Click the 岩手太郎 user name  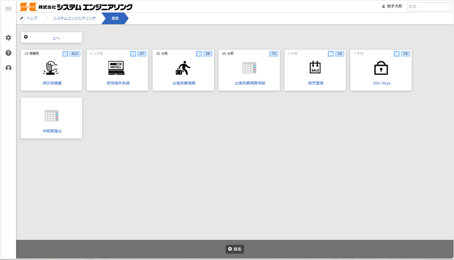tap(394, 6)
